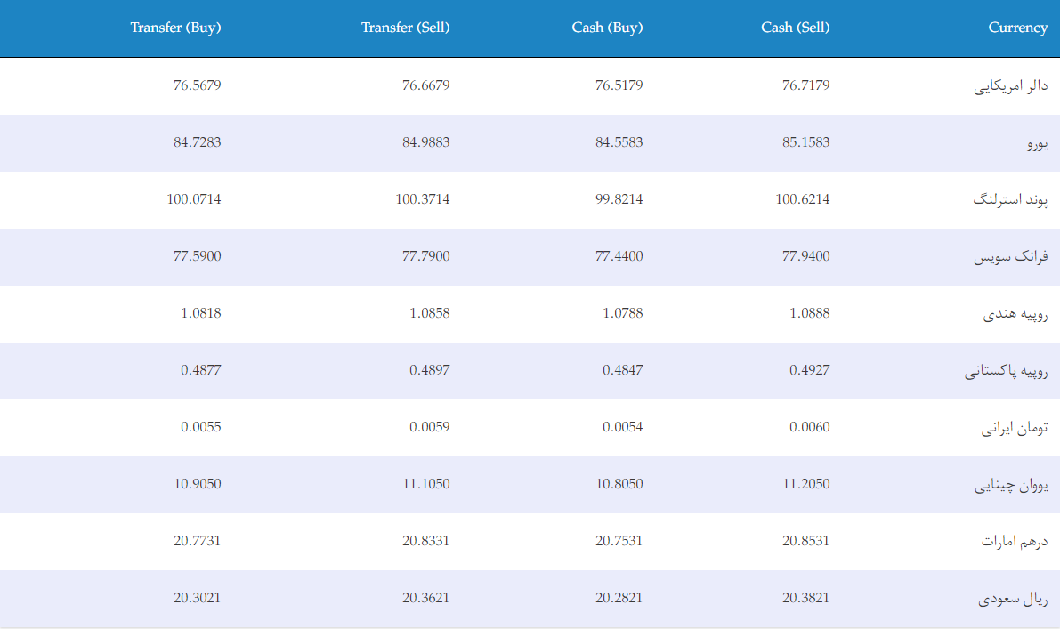1060x629 pixels.
Task: Select the درهم امارات currency label
Action: [x=1015, y=541]
